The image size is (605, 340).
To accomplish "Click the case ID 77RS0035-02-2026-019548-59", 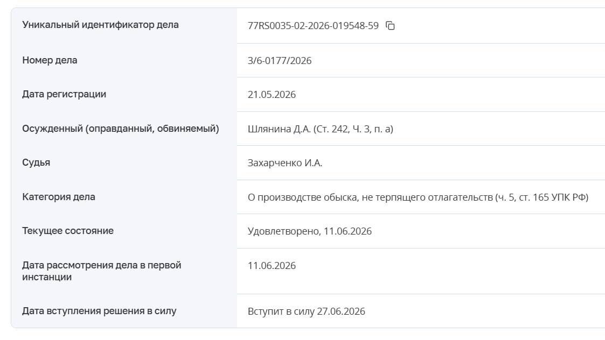I will coord(313,26).
